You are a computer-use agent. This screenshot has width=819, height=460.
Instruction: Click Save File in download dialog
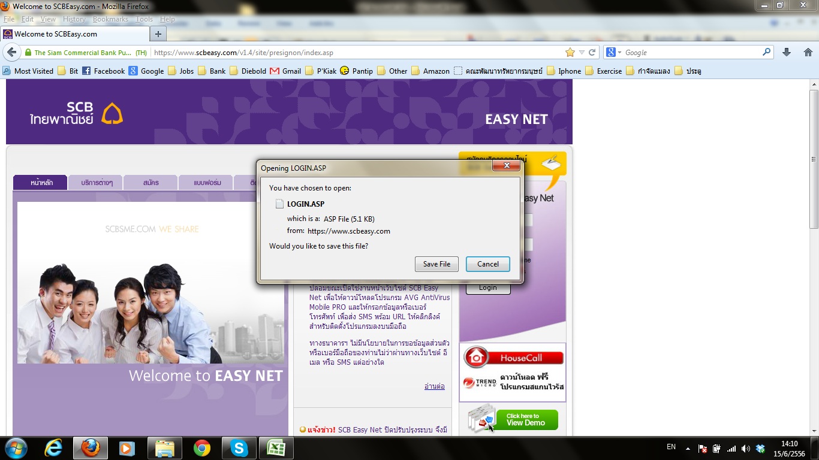pyautogui.click(x=436, y=264)
